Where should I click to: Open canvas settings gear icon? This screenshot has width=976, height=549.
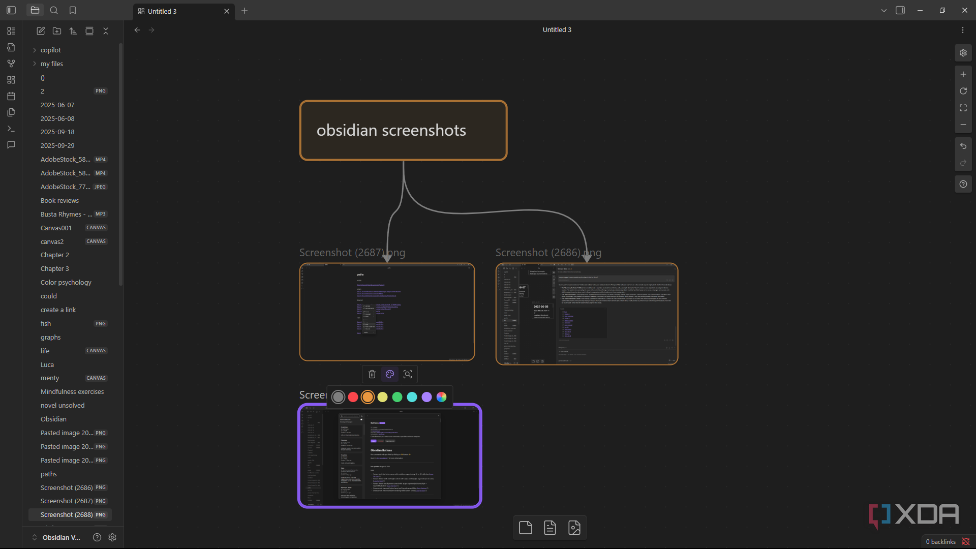click(x=963, y=53)
